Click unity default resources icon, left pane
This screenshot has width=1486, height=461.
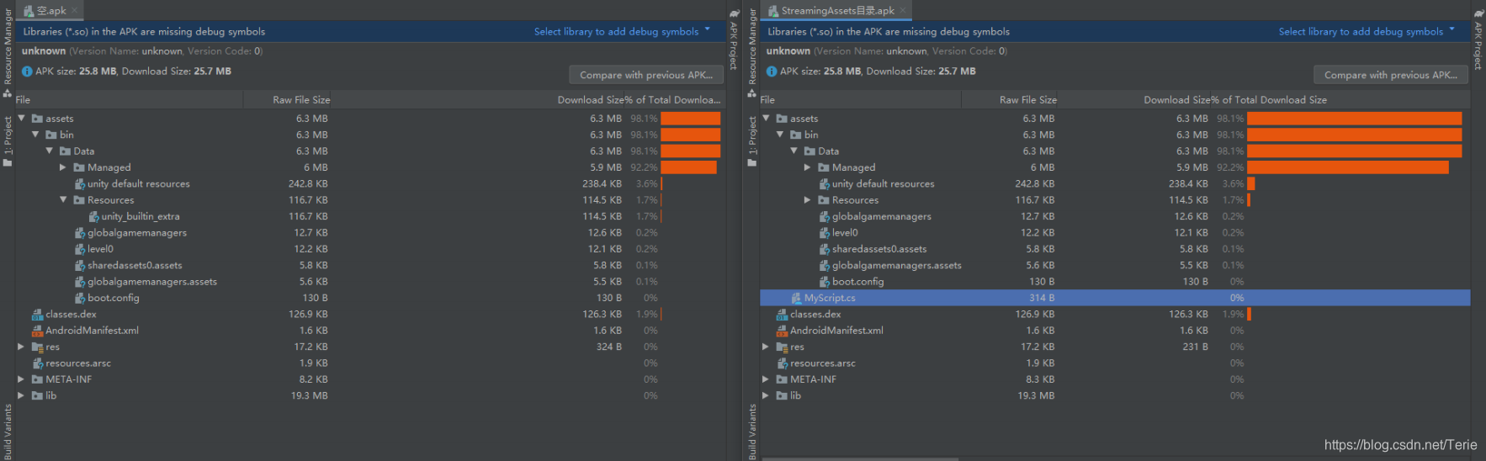79,183
